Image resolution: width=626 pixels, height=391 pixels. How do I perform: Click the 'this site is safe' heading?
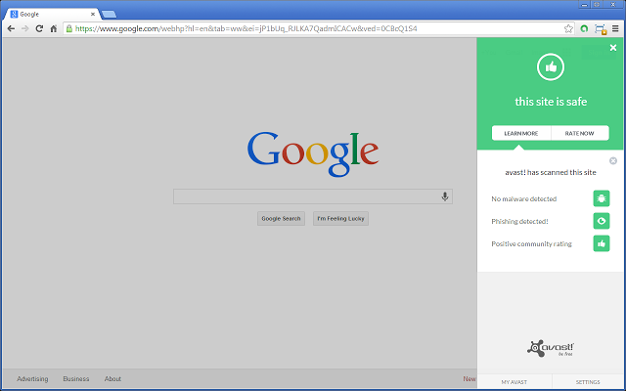551,102
